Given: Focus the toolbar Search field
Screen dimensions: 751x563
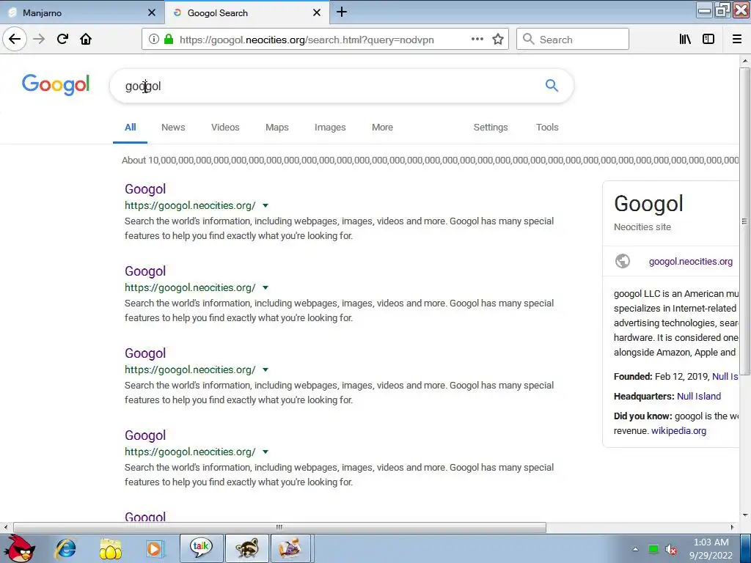Looking at the screenshot, I should pyautogui.click(x=573, y=40).
